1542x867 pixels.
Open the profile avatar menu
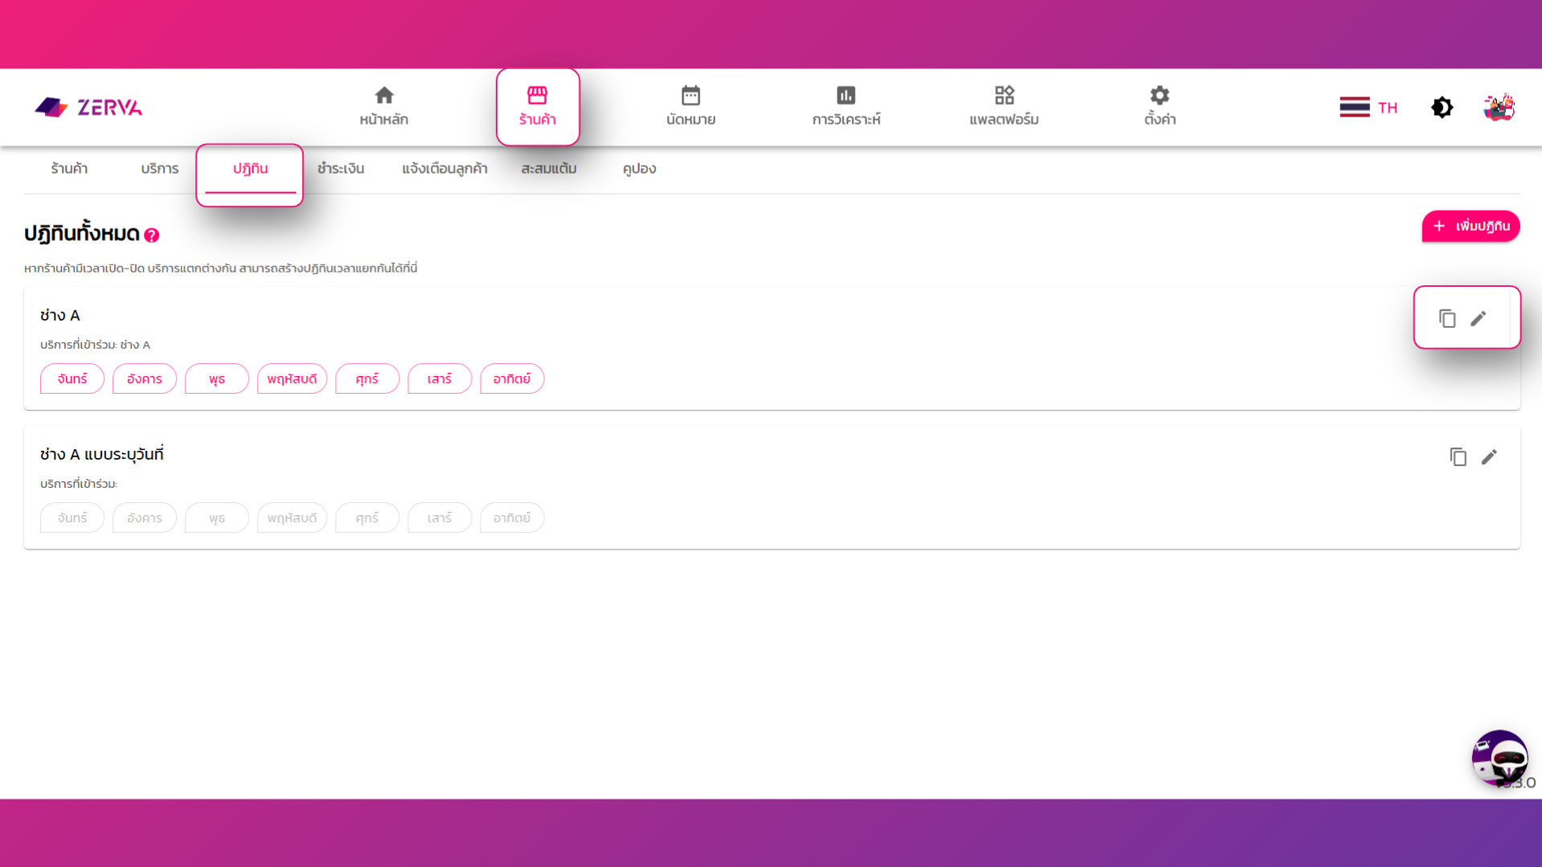point(1499,107)
